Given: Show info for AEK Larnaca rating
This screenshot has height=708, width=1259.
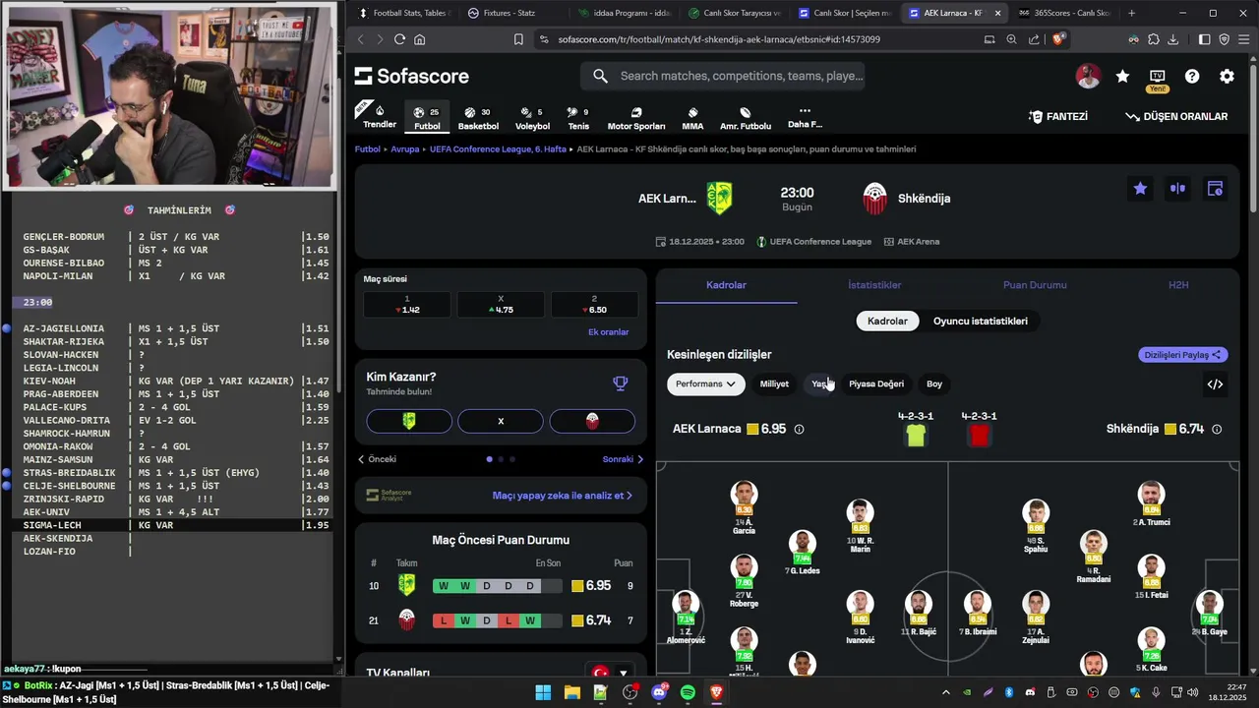Looking at the screenshot, I should (799, 430).
